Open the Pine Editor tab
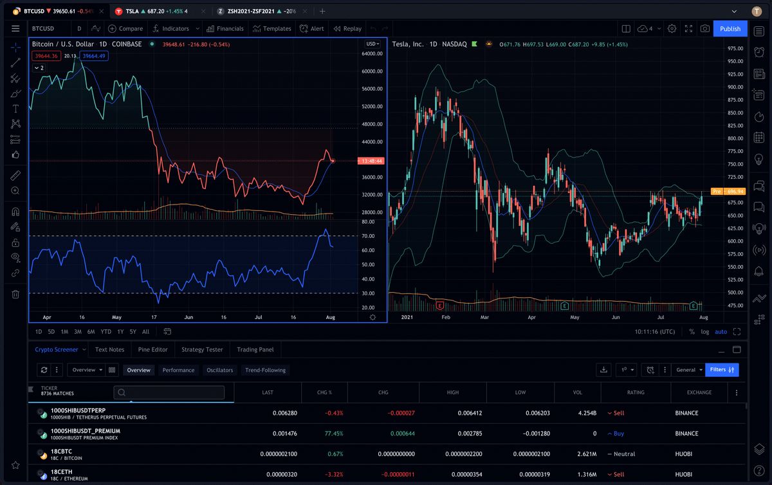The image size is (772, 485). point(153,349)
